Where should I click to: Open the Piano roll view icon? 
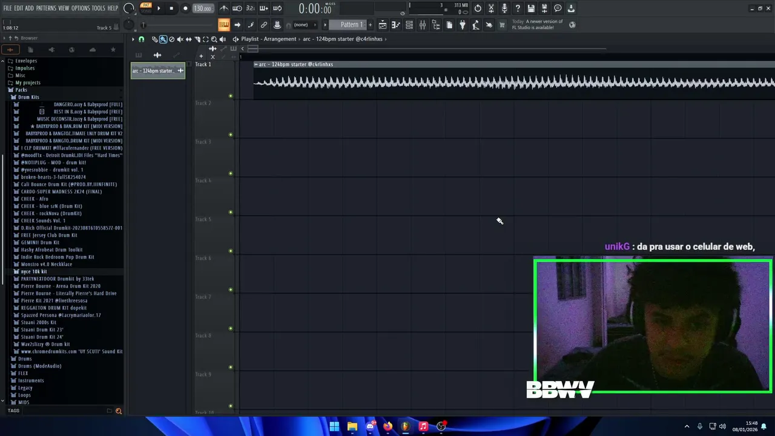click(x=396, y=25)
